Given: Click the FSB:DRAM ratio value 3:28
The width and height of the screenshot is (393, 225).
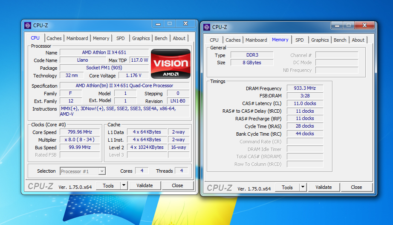Looking at the screenshot, I should (x=305, y=96).
